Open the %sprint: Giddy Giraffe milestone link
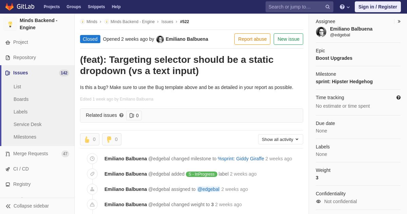Image resolution: width=407 pixels, height=214 pixels. [x=241, y=159]
